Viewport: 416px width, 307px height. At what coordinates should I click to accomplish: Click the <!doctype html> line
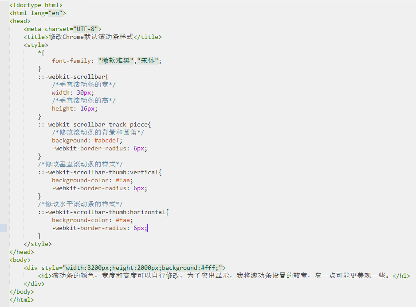(x=36, y=5)
